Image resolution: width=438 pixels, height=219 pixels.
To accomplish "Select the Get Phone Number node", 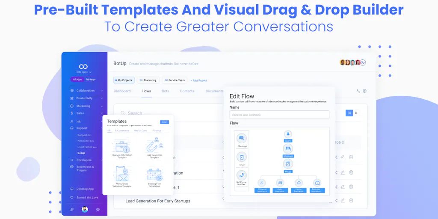I will [242, 177].
